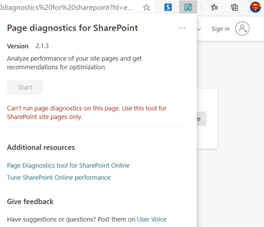Open the Superman browser profile avatar

[255, 7]
